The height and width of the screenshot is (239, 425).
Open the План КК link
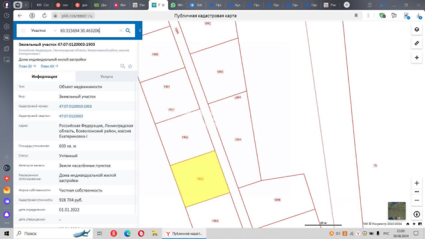coord(49,66)
